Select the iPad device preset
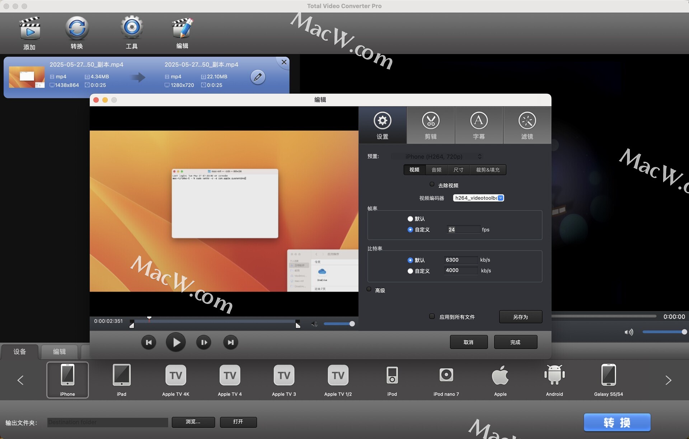 click(x=122, y=380)
